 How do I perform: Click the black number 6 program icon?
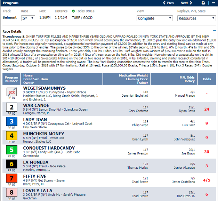(11, 164)
